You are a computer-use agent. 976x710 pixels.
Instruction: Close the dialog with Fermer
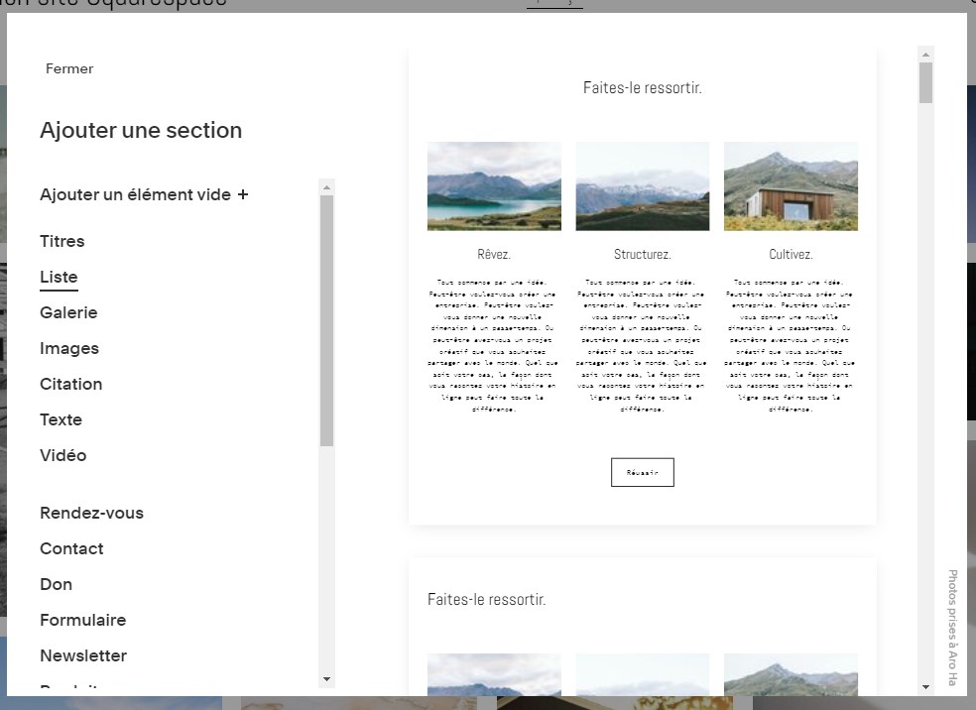click(x=69, y=68)
